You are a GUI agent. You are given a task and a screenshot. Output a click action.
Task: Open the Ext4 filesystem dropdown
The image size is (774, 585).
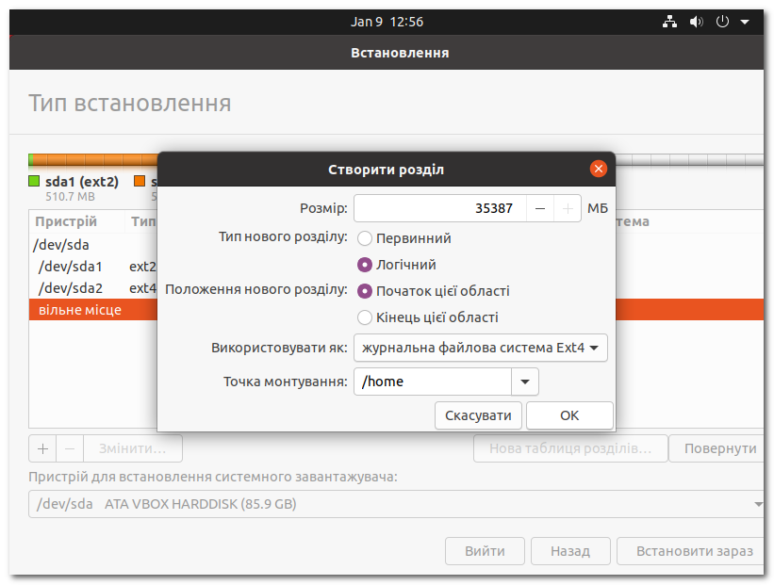click(x=480, y=348)
